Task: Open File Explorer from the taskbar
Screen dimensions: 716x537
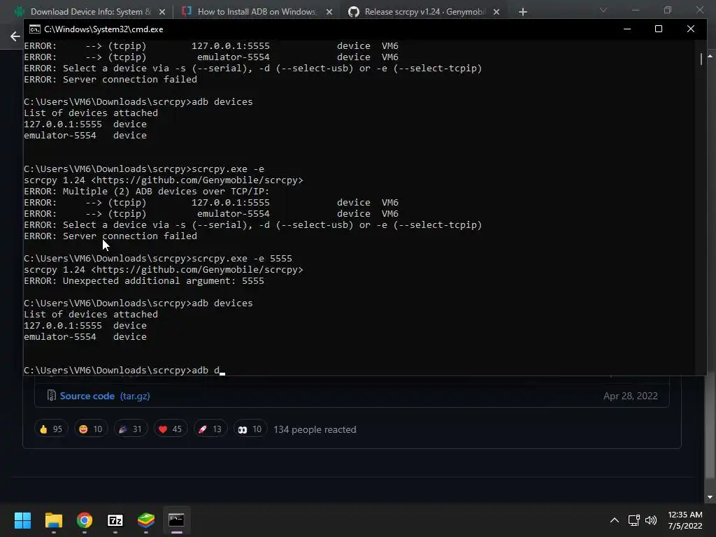Action: [x=53, y=520]
